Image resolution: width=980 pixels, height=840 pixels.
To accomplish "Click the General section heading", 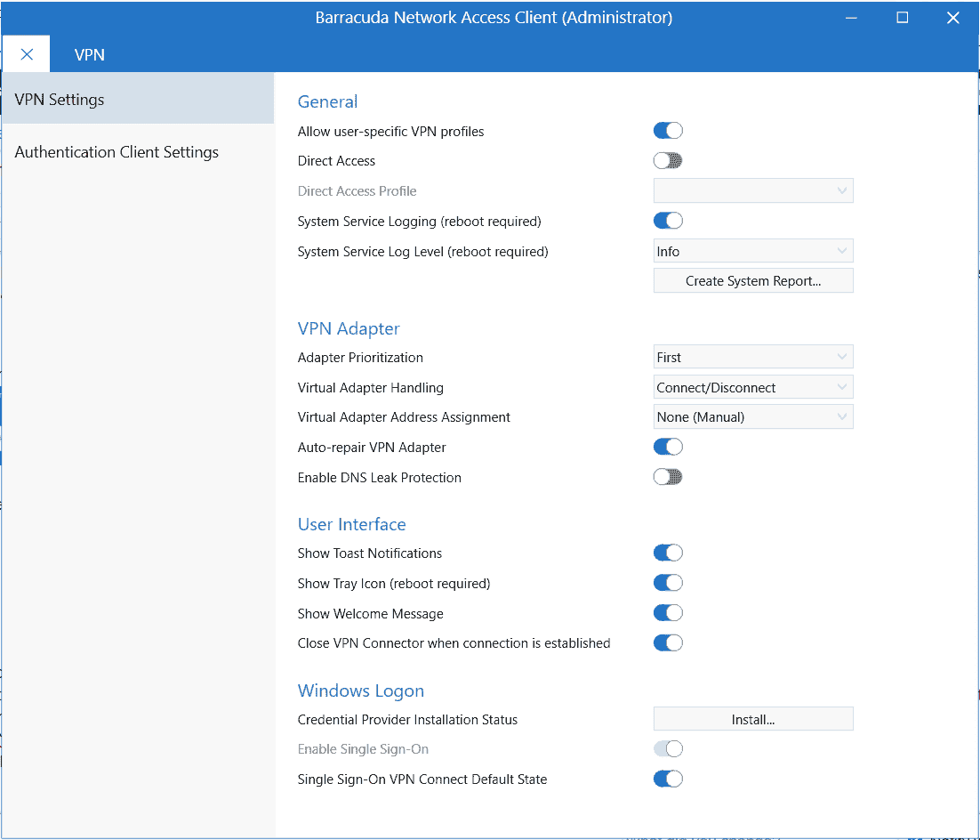I will (327, 101).
